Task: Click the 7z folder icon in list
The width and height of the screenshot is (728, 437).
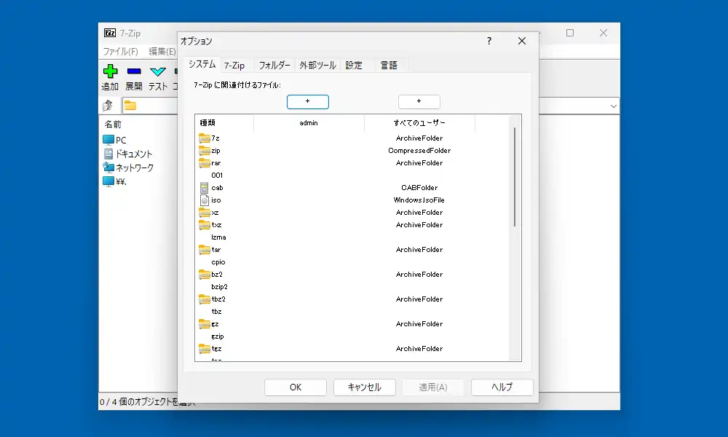Action: [x=205, y=138]
